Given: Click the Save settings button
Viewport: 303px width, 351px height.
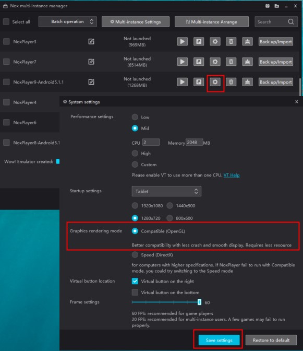Looking at the screenshot, I should [x=219, y=340].
